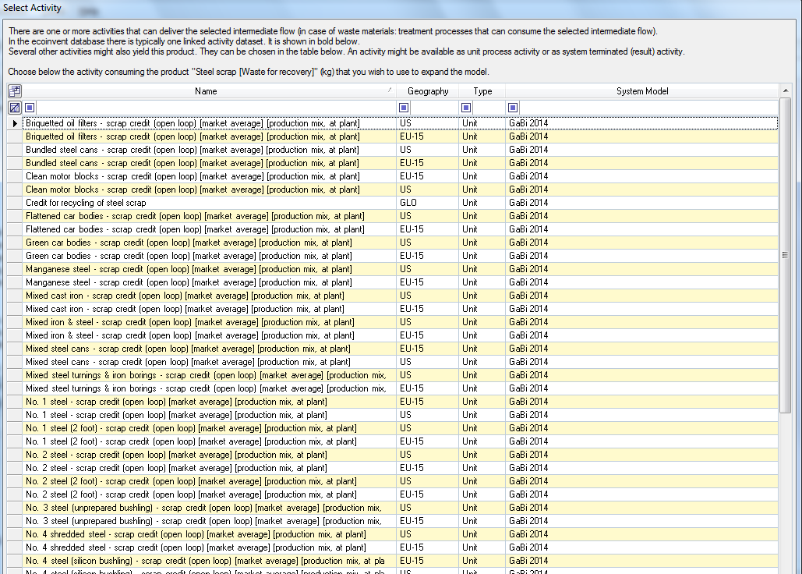This screenshot has height=574, width=802.
Task: Select the EU-15 Mixed iron & steel row
Action: 393,336
